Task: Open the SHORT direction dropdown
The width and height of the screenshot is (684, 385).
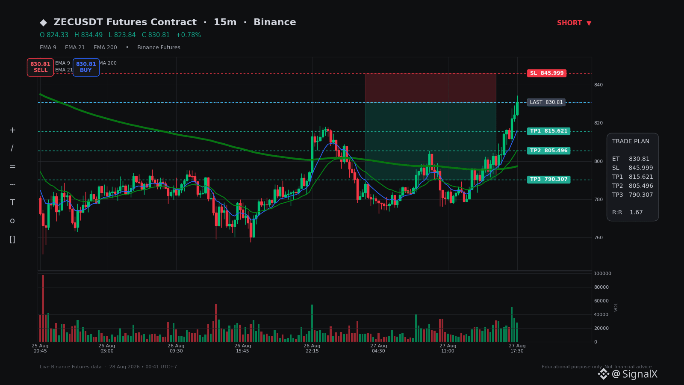Action: tap(574, 23)
